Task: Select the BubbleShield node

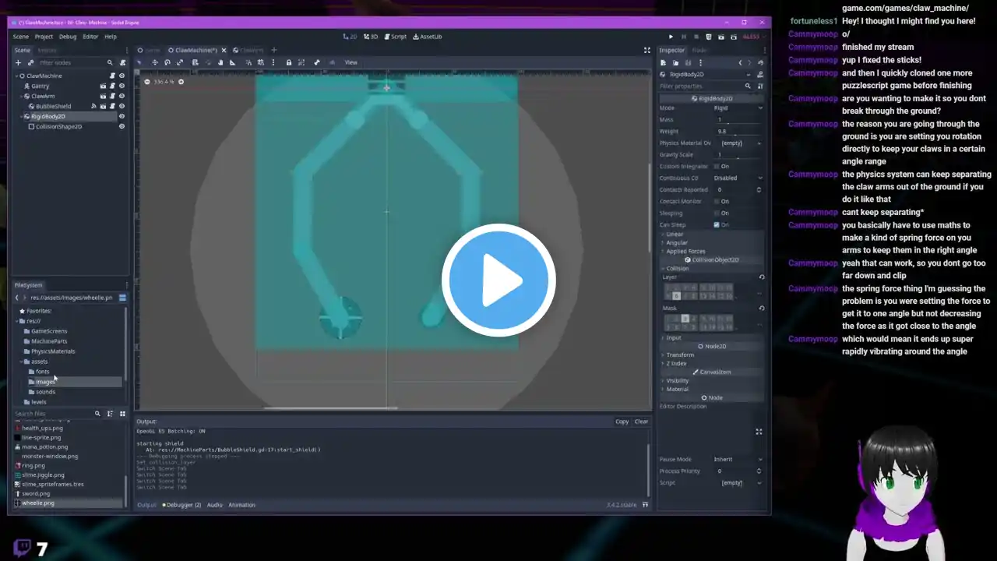Action: [x=53, y=106]
